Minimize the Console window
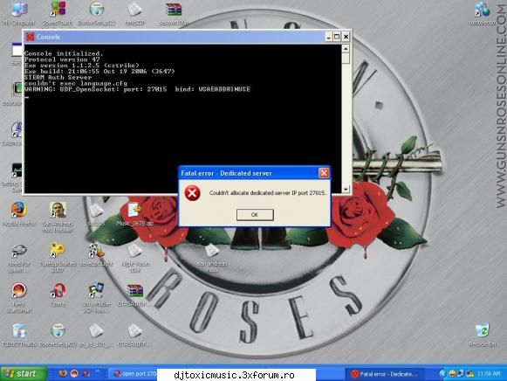The image size is (507, 381). (328, 37)
